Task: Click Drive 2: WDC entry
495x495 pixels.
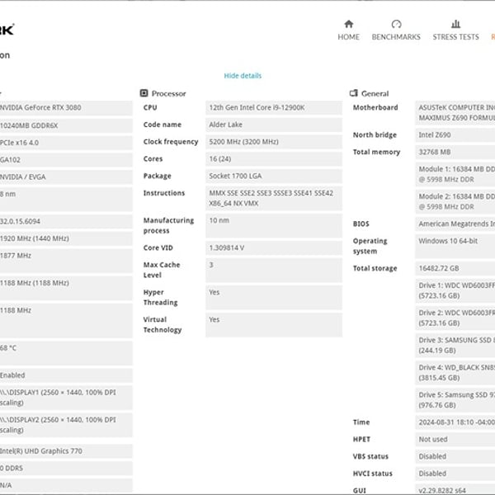Action: 455,318
